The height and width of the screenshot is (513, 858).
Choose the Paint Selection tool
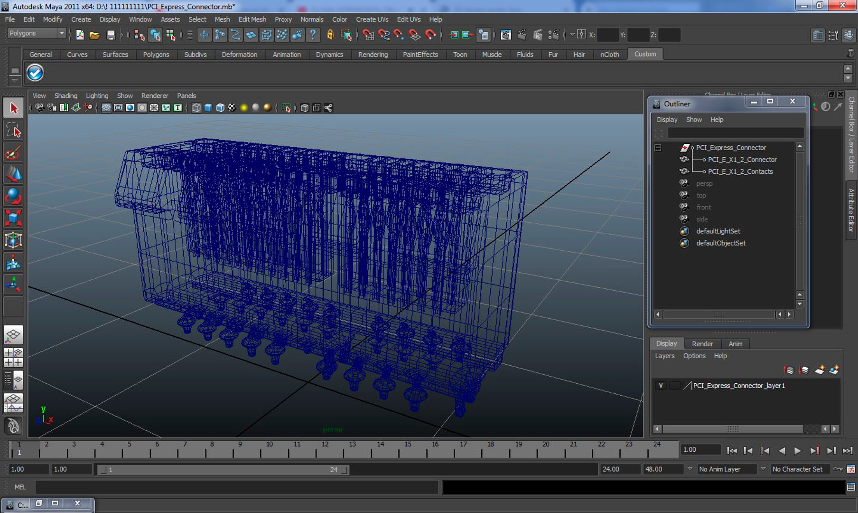(x=13, y=153)
